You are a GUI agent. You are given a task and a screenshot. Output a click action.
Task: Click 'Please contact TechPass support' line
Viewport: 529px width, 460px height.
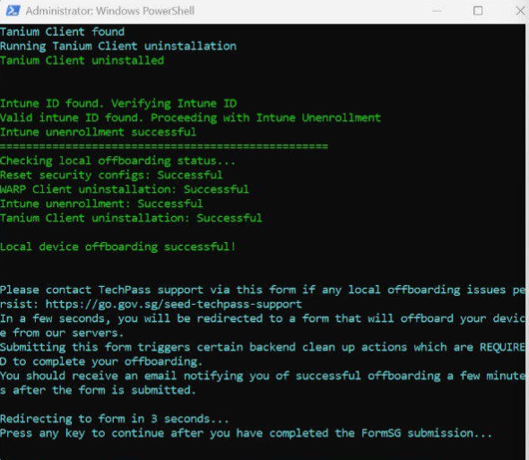click(x=263, y=290)
